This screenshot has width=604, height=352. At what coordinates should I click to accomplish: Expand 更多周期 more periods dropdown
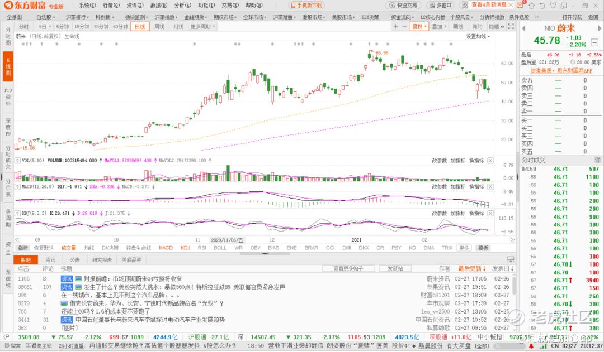(202, 27)
